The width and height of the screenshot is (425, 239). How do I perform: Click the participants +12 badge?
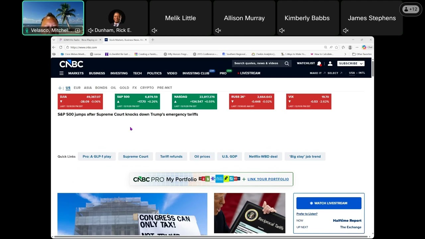pos(410,9)
